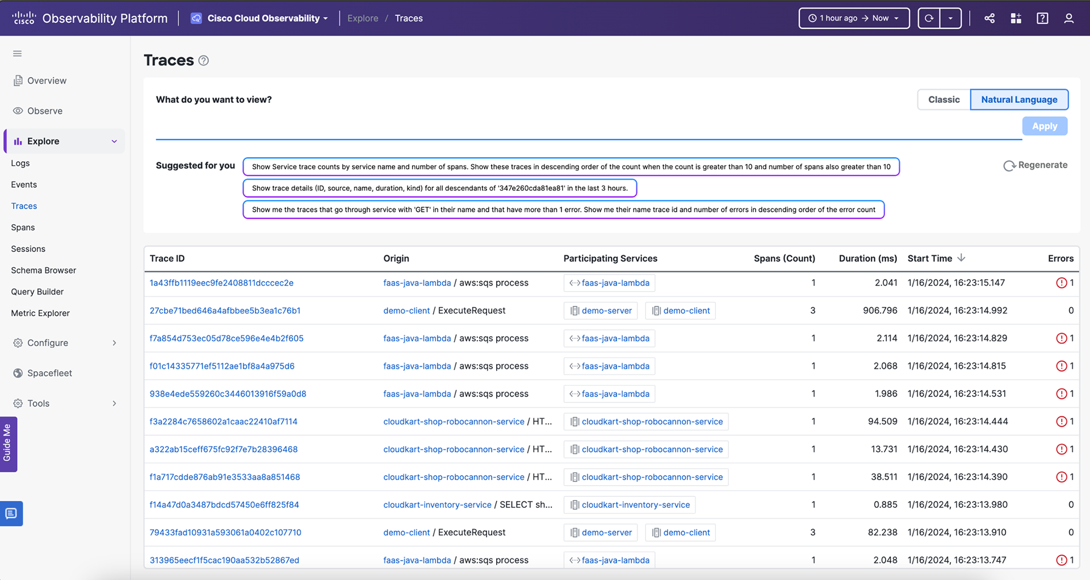1090x580 pixels.
Task: Select the suggestion about 'GET' services with errors
Action: pyautogui.click(x=564, y=209)
